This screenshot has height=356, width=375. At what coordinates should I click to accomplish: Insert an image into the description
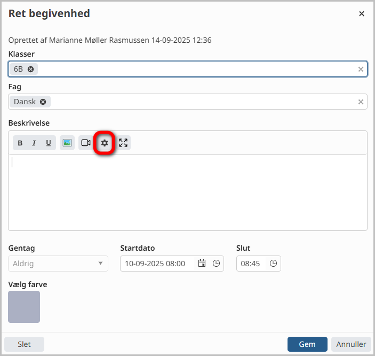[67, 143]
